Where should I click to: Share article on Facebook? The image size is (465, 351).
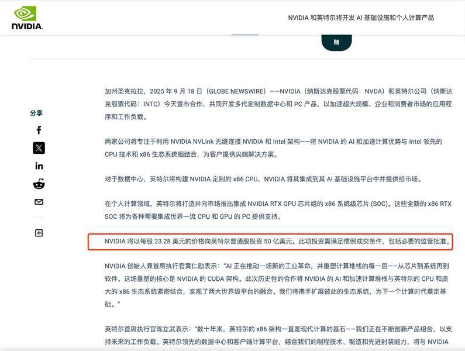pos(39,130)
